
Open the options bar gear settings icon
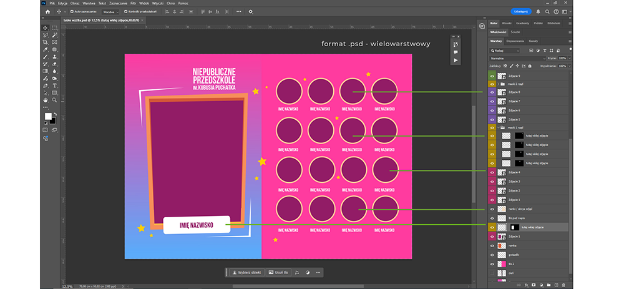(x=251, y=11)
